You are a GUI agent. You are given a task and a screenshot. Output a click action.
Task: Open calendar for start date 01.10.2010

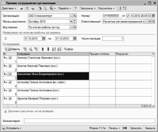[x=44, y=38]
